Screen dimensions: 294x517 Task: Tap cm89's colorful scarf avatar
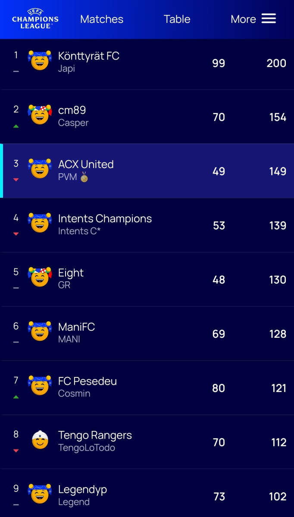pyautogui.click(x=40, y=115)
